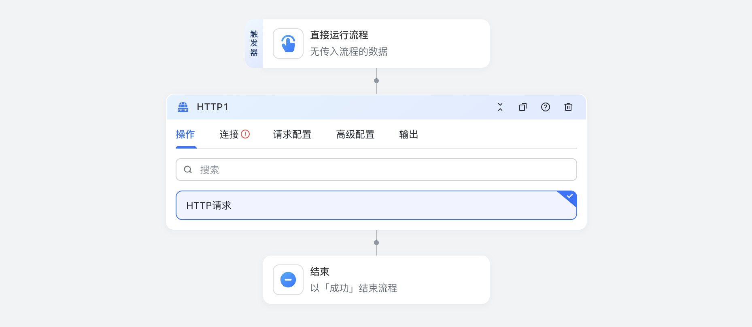The height and width of the screenshot is (327, 752).
Task: Click the blue minus icon on 结束 node
Action: (288, 280)
